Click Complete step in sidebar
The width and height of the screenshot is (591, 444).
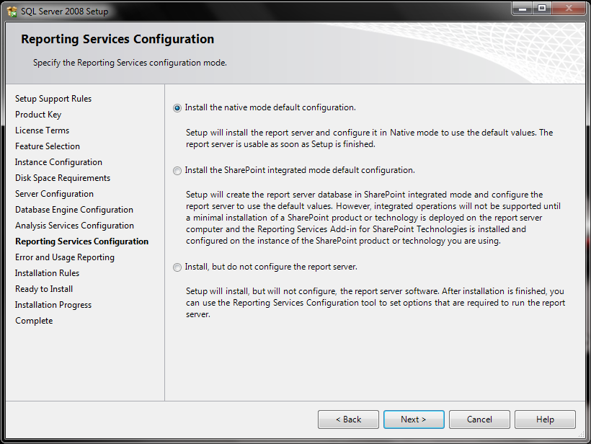[34, 321]
